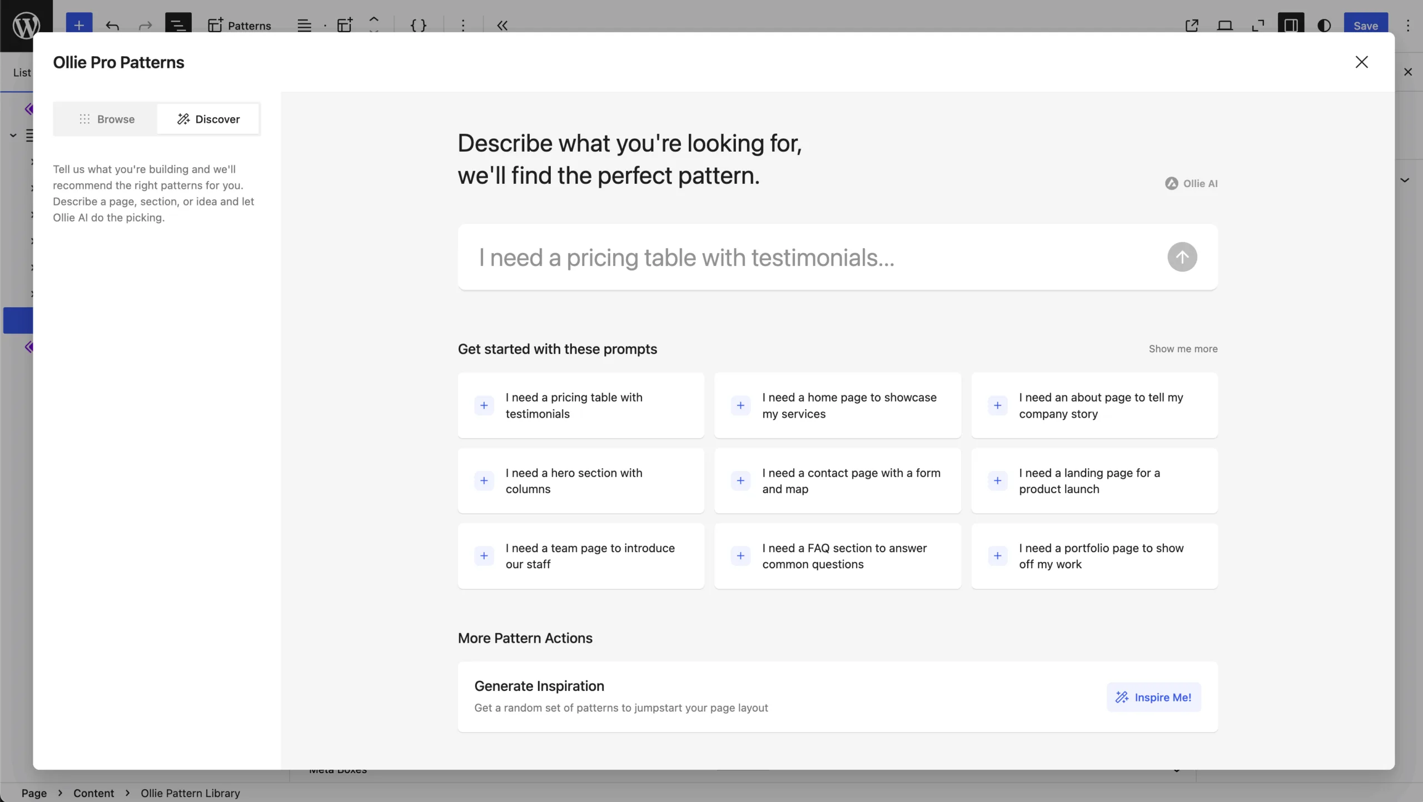Click the submit arrow button in prompt field
Viewport: 1423px width, 802px height.
(1182, 257)
